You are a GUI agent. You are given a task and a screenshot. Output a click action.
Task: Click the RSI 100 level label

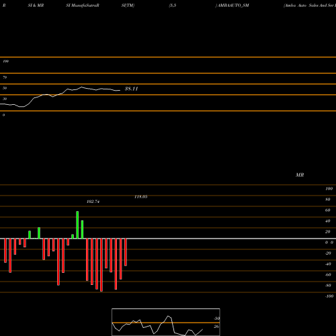(5, 61)
